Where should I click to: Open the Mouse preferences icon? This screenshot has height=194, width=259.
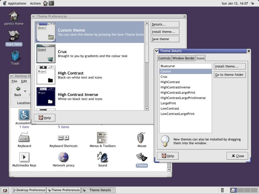click(x=142, y=138)
